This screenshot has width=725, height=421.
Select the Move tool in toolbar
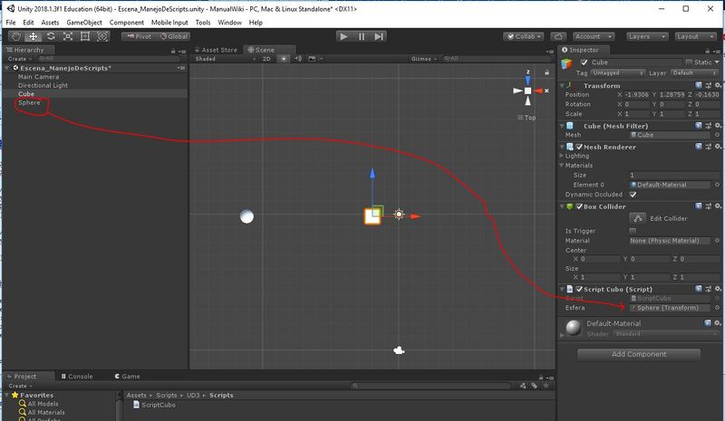coord(34,36)
